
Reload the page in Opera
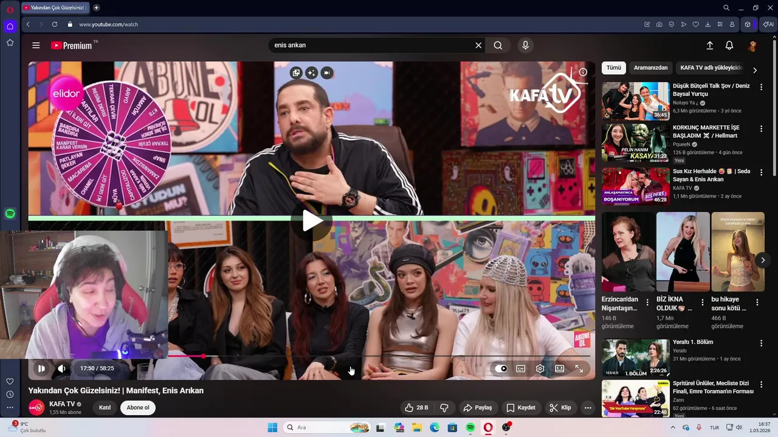[x=55, y=24]
